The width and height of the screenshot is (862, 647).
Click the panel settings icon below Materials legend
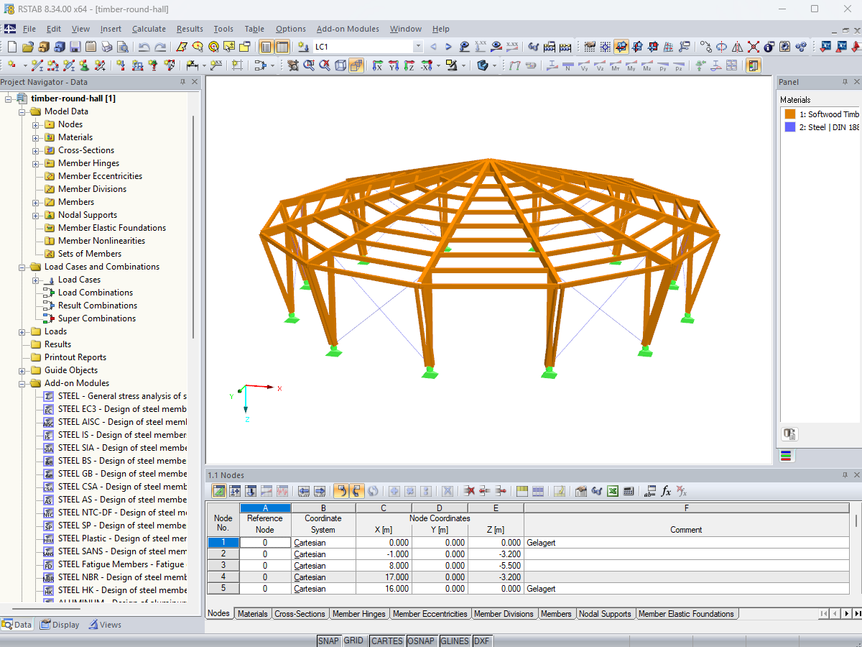point(789,434)
